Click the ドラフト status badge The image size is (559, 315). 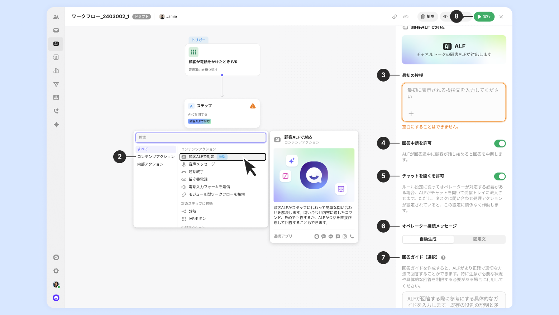tap(142, 16)
